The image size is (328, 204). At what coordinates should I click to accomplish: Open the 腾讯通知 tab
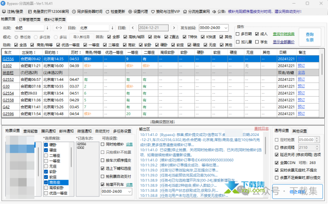pos(48,131)
